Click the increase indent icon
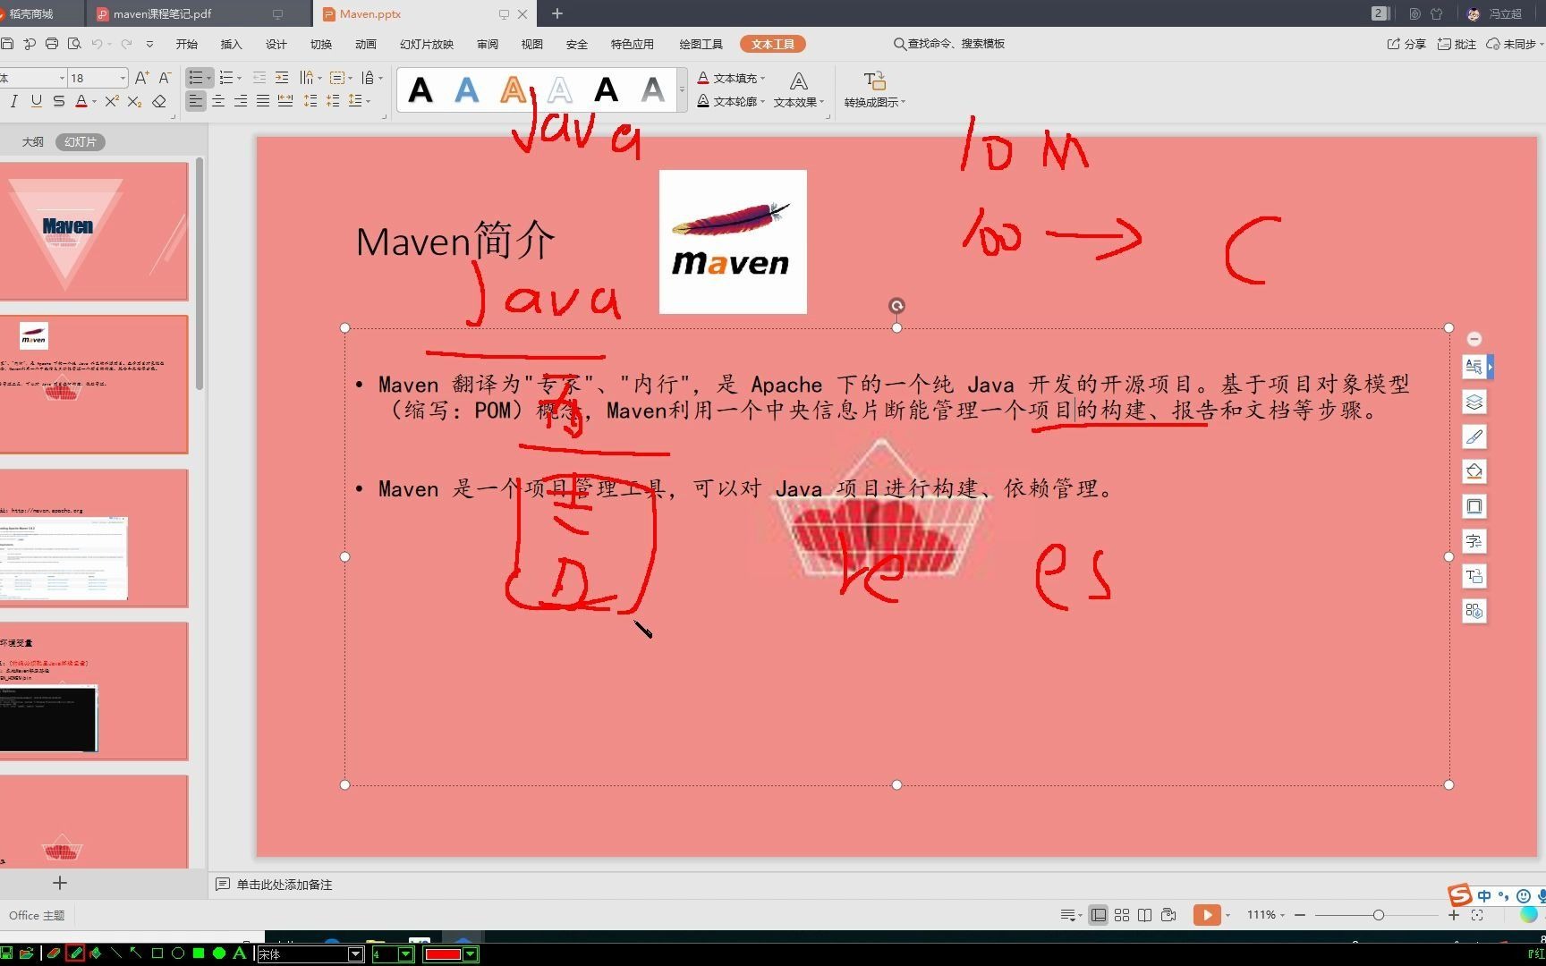 pyautogui.click(x=282, y=78)
